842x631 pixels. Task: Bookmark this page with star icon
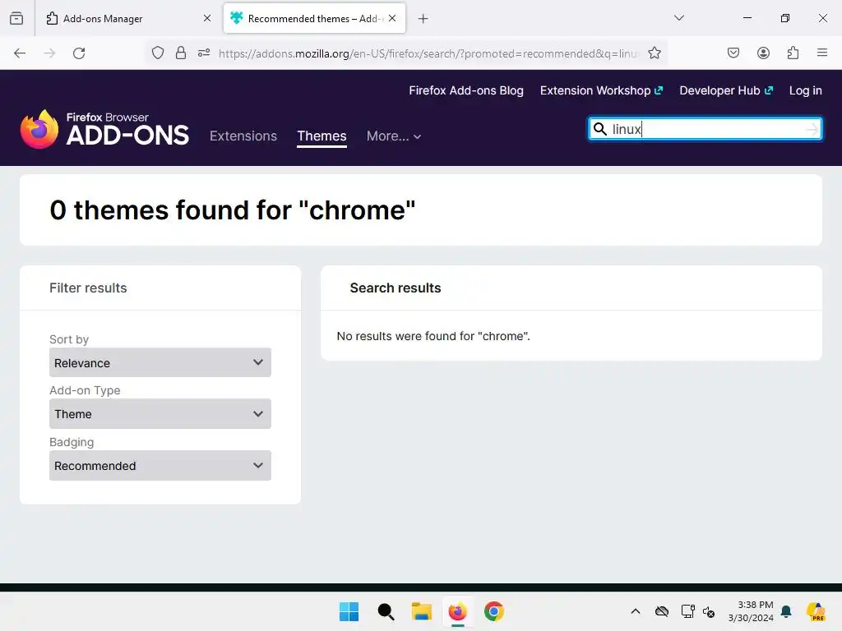point(654,53)
